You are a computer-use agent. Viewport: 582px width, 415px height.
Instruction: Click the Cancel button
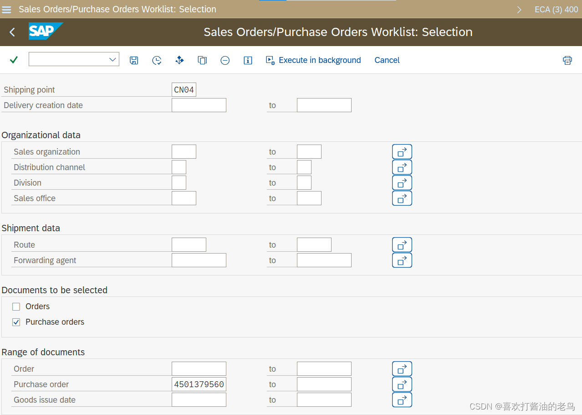(x=387, y=60)
